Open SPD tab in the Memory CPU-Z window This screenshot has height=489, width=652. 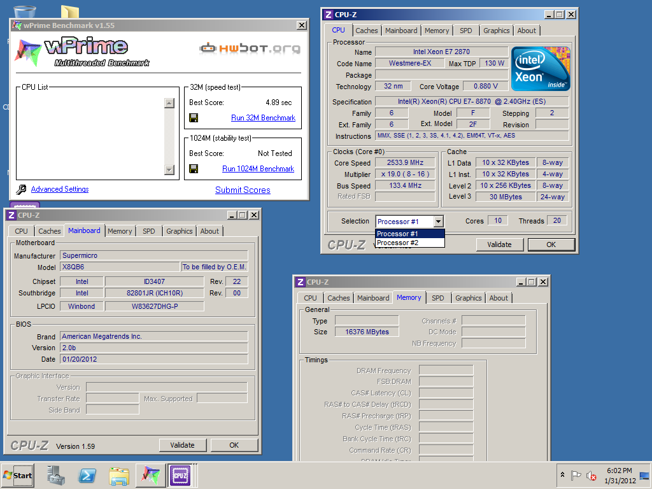[x=438, y=298]
